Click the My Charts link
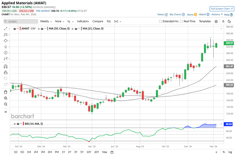This screenshot has height=163, width=238. point(176,14)
